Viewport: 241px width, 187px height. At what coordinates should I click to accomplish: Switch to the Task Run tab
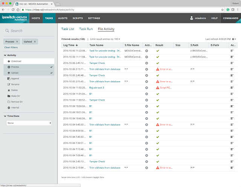(86, 29)
